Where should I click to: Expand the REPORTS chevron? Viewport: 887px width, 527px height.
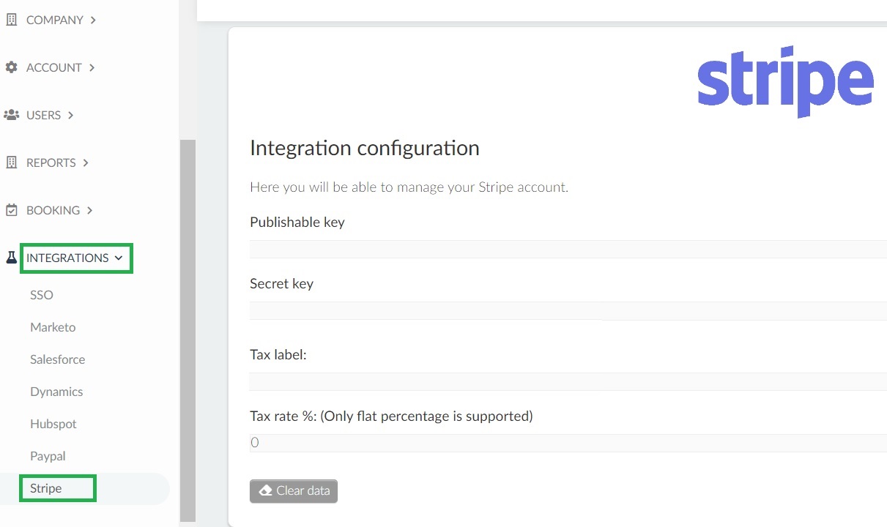[x=86, y=162]
